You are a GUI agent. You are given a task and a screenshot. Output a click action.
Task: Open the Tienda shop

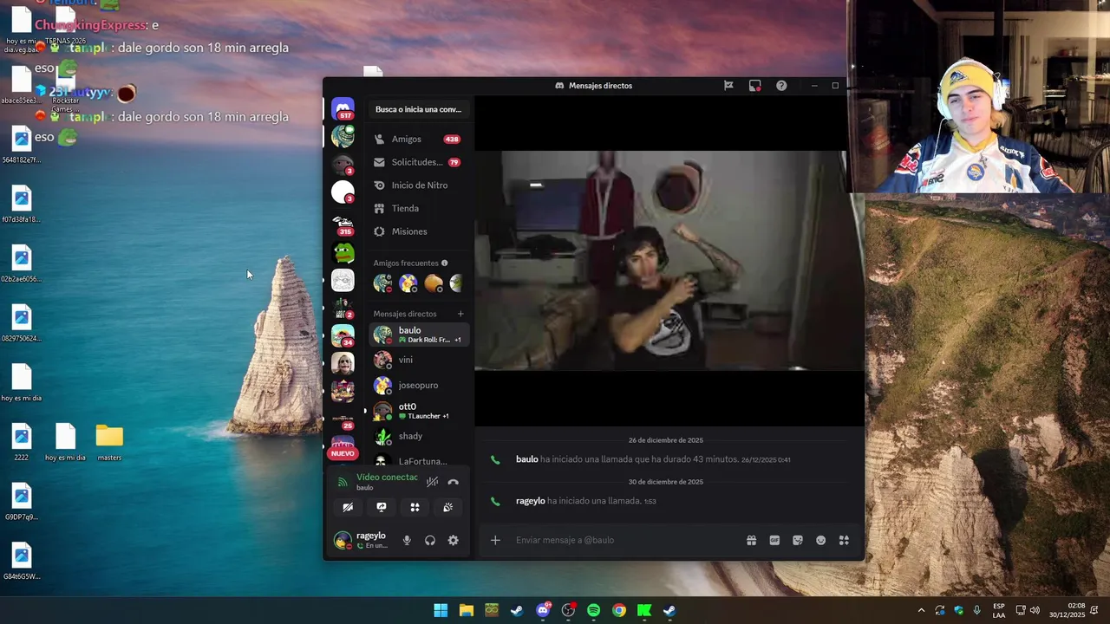[x=417, y=208]
